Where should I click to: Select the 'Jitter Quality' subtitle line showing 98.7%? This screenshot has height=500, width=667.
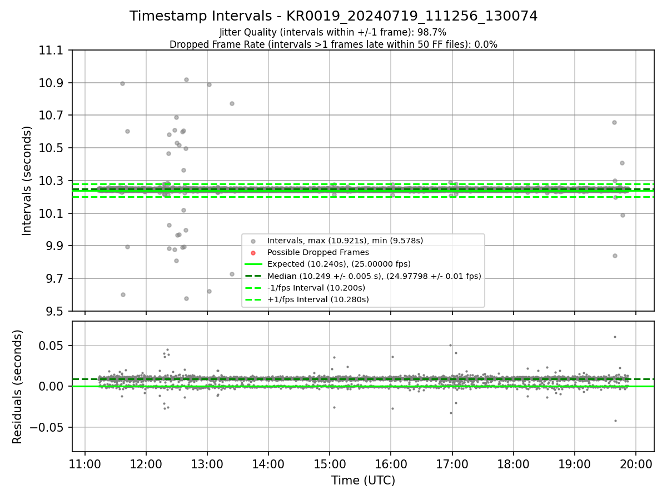(333, 32)
